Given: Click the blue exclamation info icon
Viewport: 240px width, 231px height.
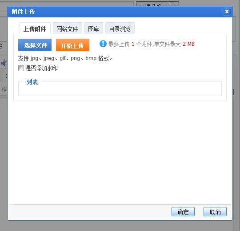Looking at the screenshot, I should [x=103, y=44].
